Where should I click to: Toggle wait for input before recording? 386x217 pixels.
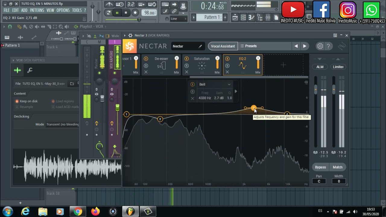pyautogui.click(x=120, y=5)
